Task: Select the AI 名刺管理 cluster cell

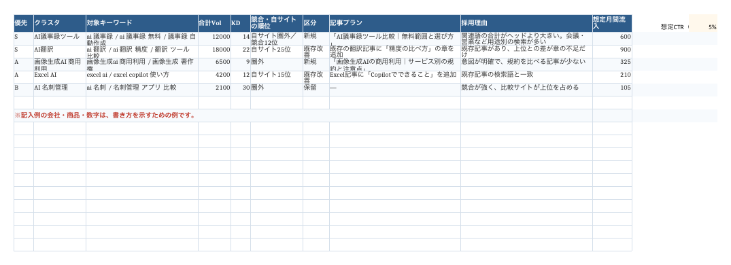Action: tap(60, 90)
